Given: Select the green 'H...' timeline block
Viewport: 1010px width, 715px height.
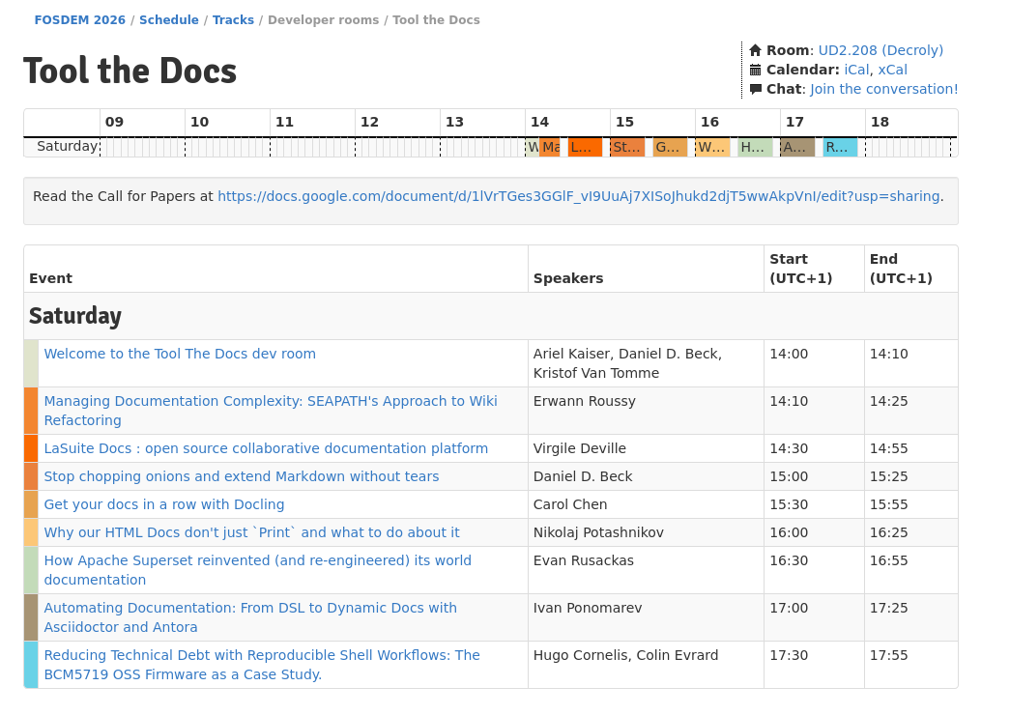Looking at the screenshot, I should click(754, 148).
